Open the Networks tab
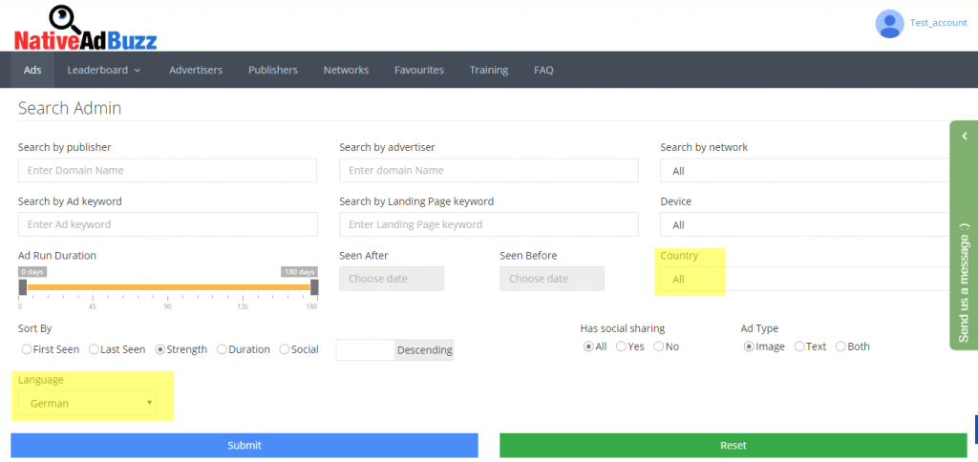The width and height of the screenshot is (978, 462). coord(346,70)
